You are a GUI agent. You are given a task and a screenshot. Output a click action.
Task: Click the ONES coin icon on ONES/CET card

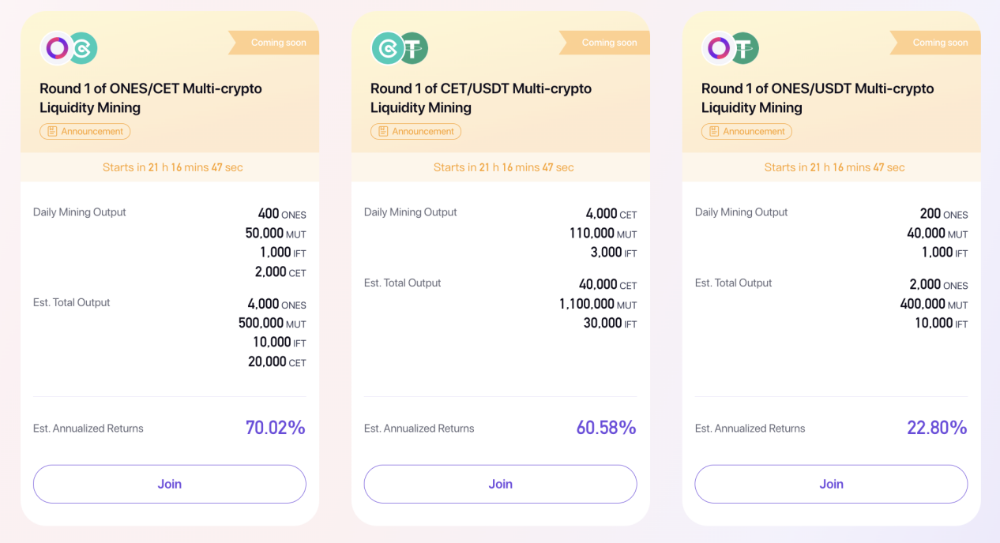[x=57, y=48]
